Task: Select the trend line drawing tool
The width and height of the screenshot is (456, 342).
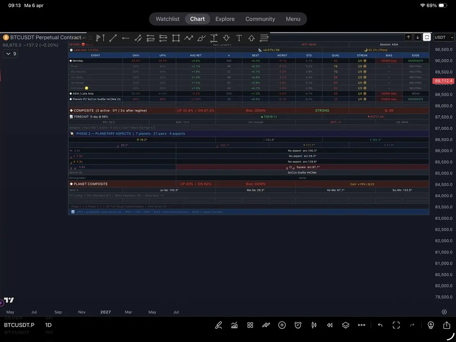Action: click(113, 38)
